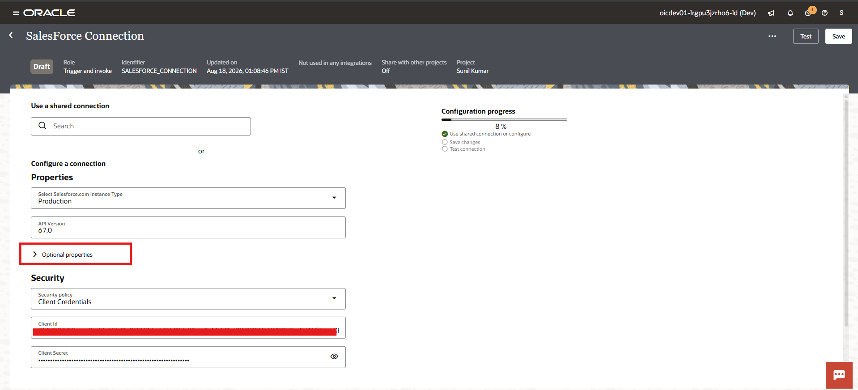The width and height of the screenshot is (858, 390).
Task: Open the Salesforce.com Instance Type dropdown
Action: (x=188, y=198)
